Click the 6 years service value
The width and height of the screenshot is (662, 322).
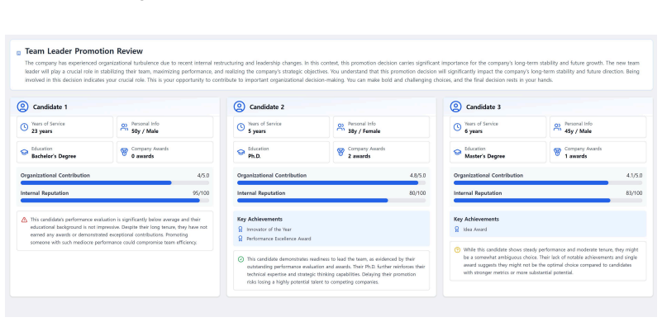pyautogui.click(x=474, y=131)
